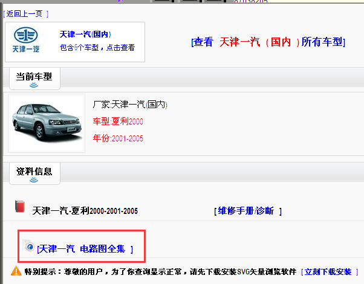The width and height of the screenshot is (364, 284).
Task: Click the 厂家:天津一汽(国内) text
Action: [x=130, y=105]
